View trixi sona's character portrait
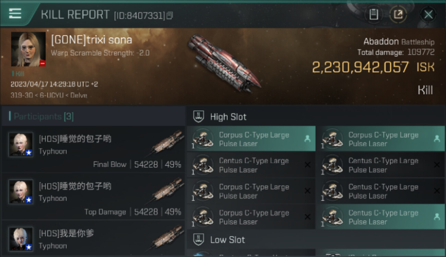 28,49
